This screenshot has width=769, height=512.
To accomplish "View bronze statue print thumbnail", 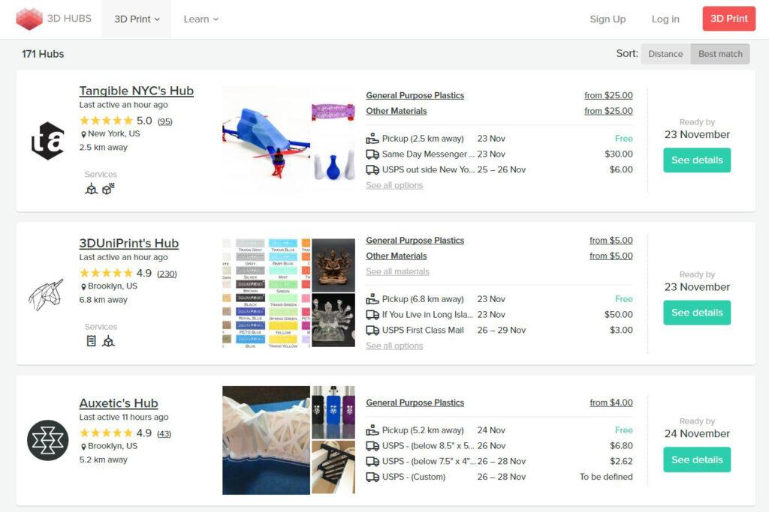I will pyautogui.click(x=333, y=265).
